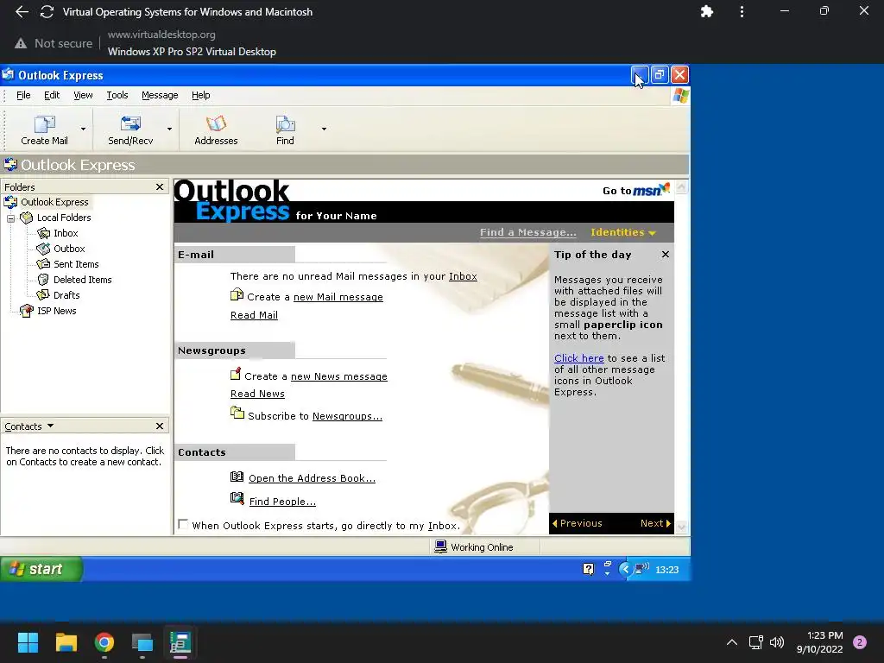
Task: Click the new News message link
Action: 338,376
